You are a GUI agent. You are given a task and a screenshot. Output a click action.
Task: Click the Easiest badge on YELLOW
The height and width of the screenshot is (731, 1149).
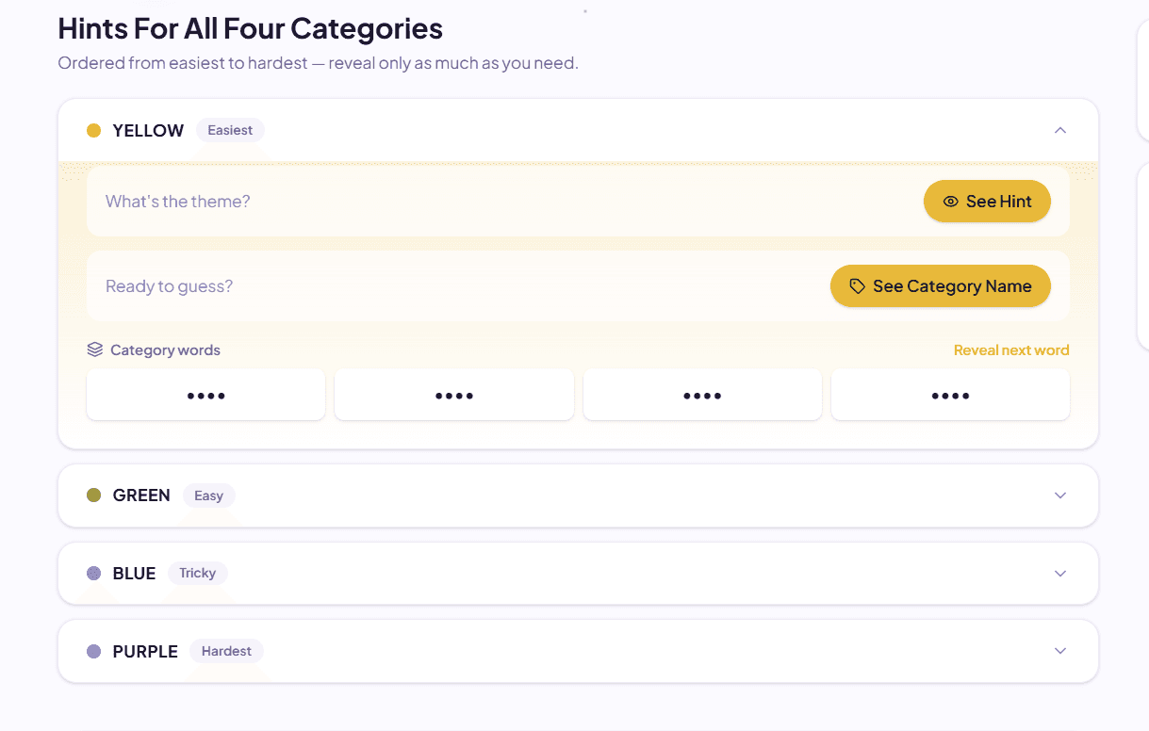coord(230,130)
